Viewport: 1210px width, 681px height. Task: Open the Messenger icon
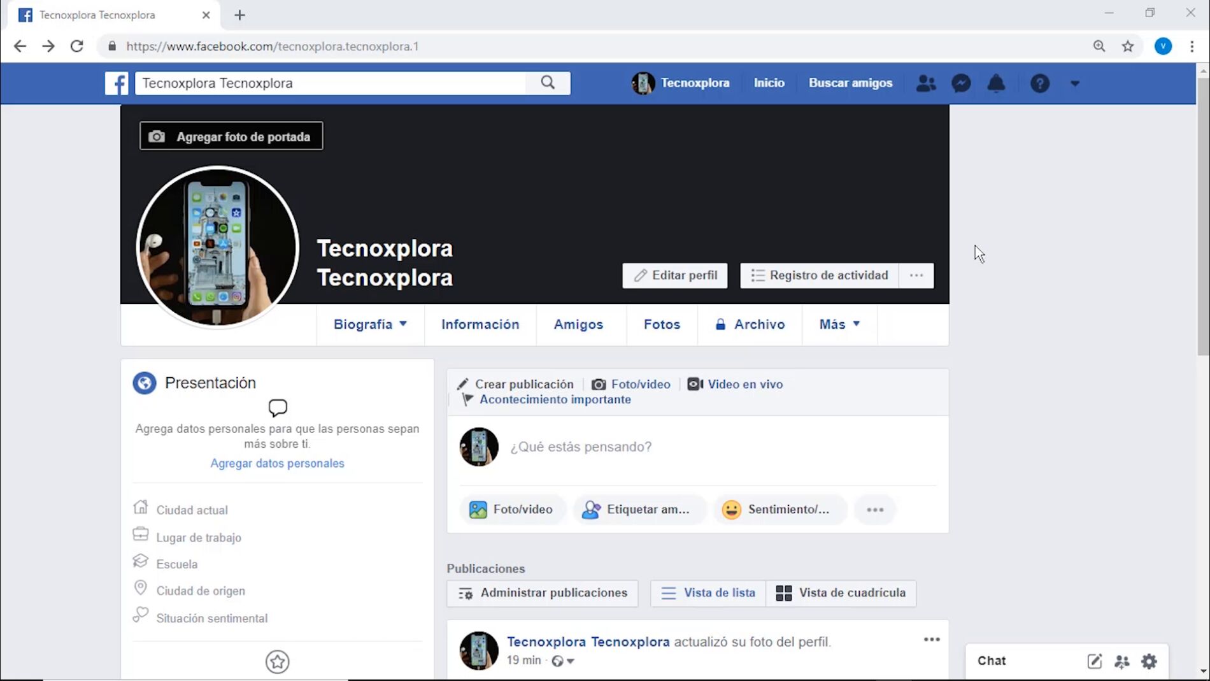click(961, 83)
